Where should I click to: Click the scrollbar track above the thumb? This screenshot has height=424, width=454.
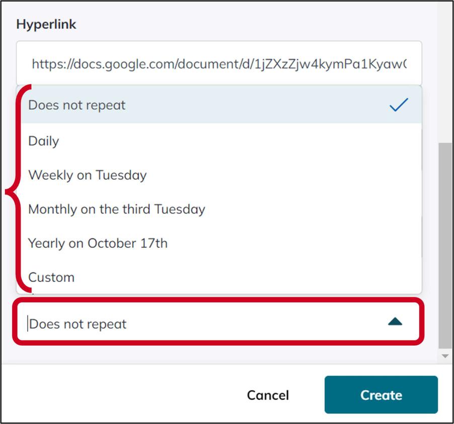pyautogui.click(x=445, y=73)
